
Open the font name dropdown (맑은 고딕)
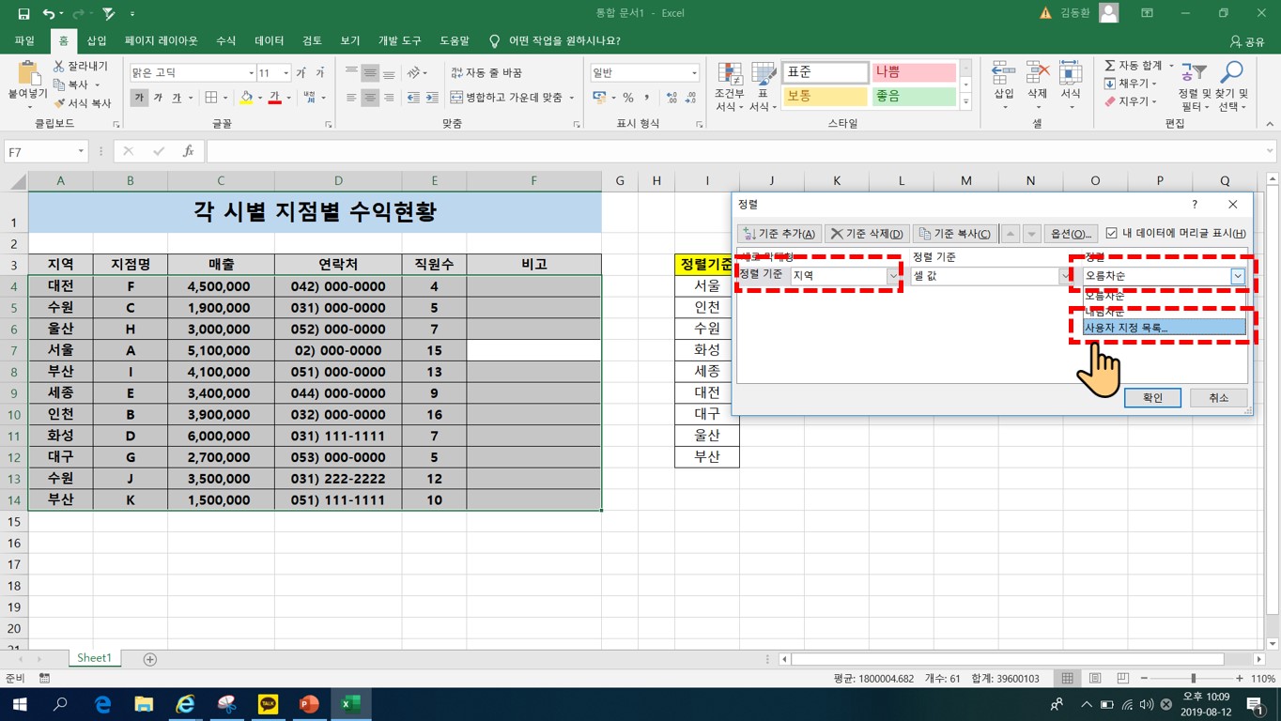251,73
